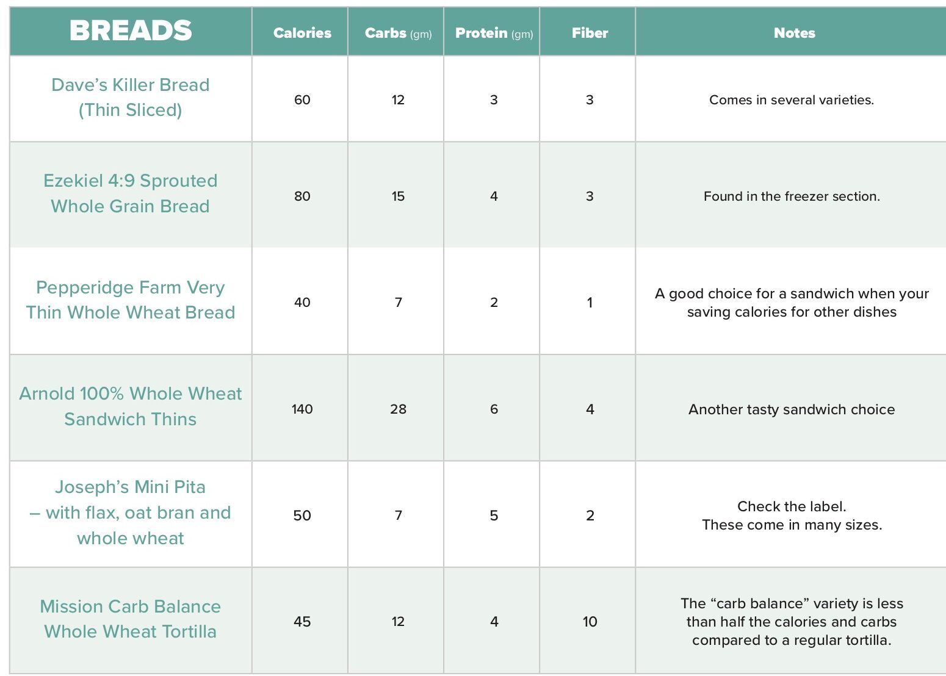This screenshot has height=676, width=946.
Task: Select Mission Carb Balance Whole Wheat Tortilla
Action: pyautogui.click(x=131, y=619)
